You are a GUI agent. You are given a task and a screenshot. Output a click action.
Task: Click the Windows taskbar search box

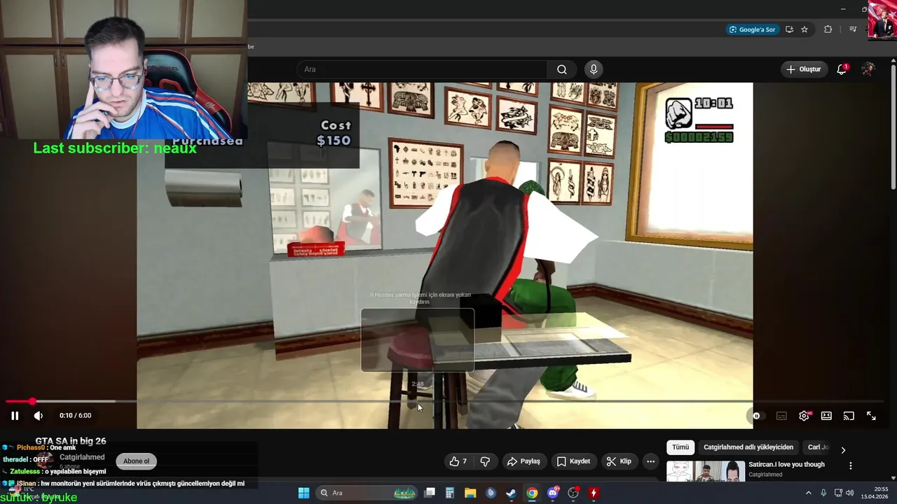[367, 493]
